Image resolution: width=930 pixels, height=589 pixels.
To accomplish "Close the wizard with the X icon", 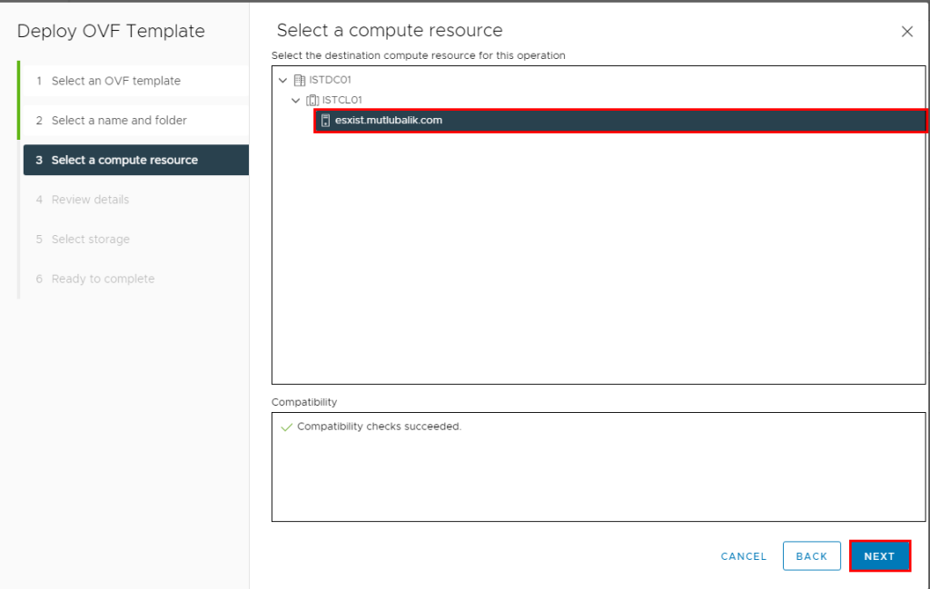I will click(907, 32).
